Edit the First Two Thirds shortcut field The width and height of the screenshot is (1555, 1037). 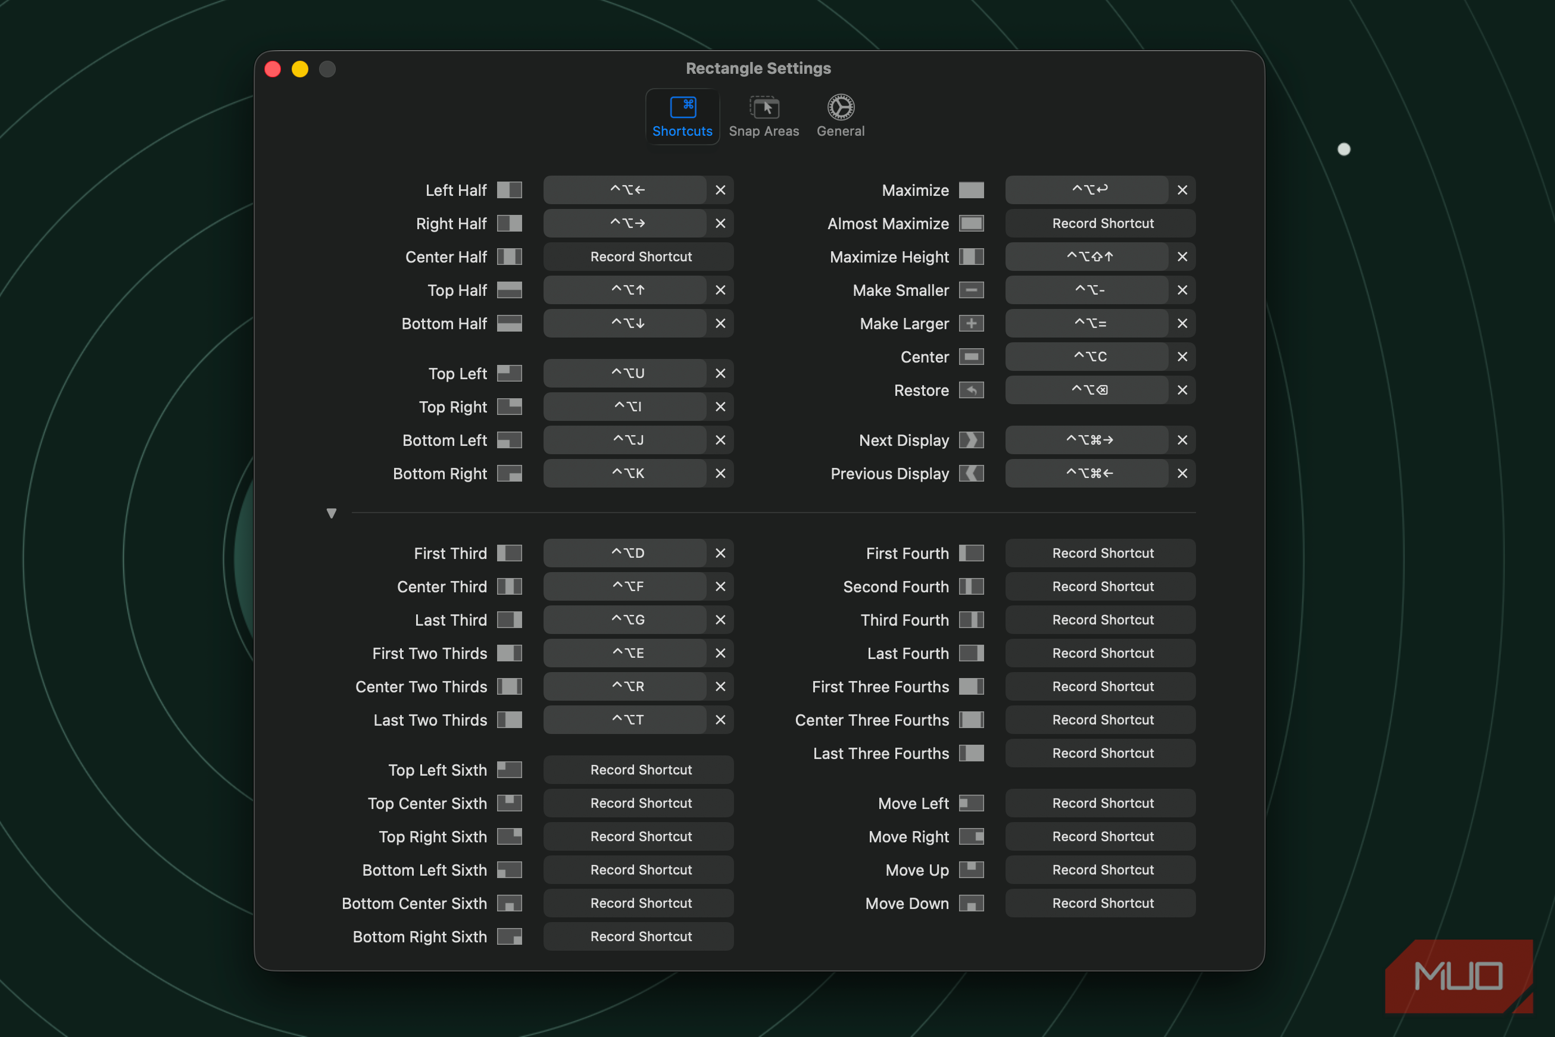click(625, 654)
